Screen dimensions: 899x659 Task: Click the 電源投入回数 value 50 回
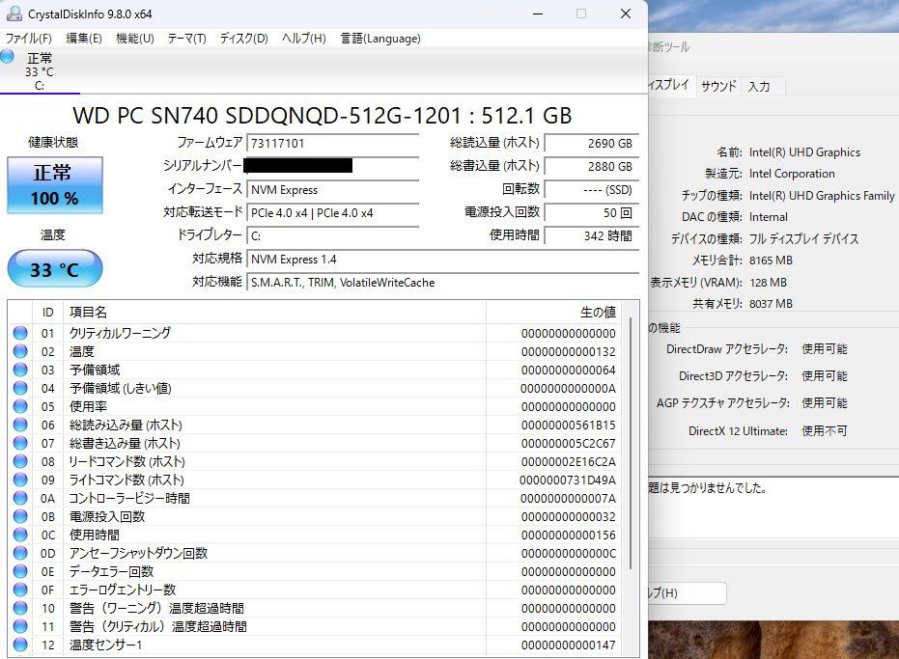[x=592, y=213]
